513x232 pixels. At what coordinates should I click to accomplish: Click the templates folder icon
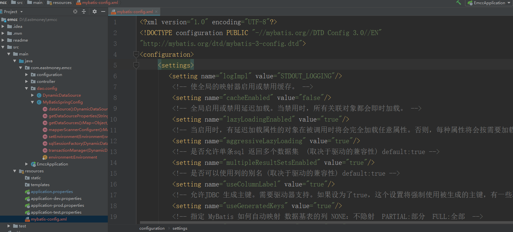[27, 185]
